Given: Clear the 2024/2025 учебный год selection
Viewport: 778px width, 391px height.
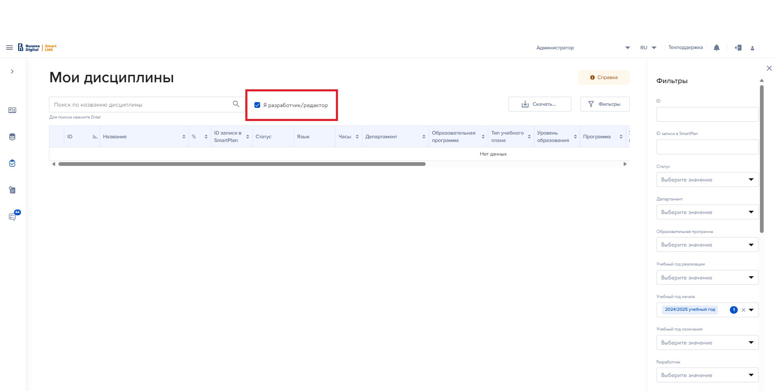Looking at the screenshot, I should pos(743,310).
